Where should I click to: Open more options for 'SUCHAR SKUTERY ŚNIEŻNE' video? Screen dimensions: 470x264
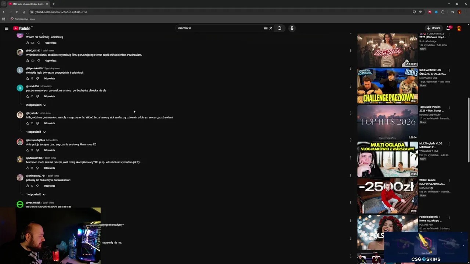point(449,71)
